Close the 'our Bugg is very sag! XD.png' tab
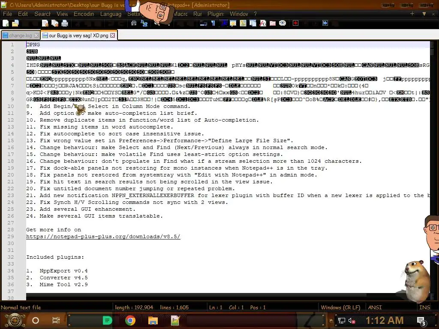Screen dimensions: 439x329 113,35
